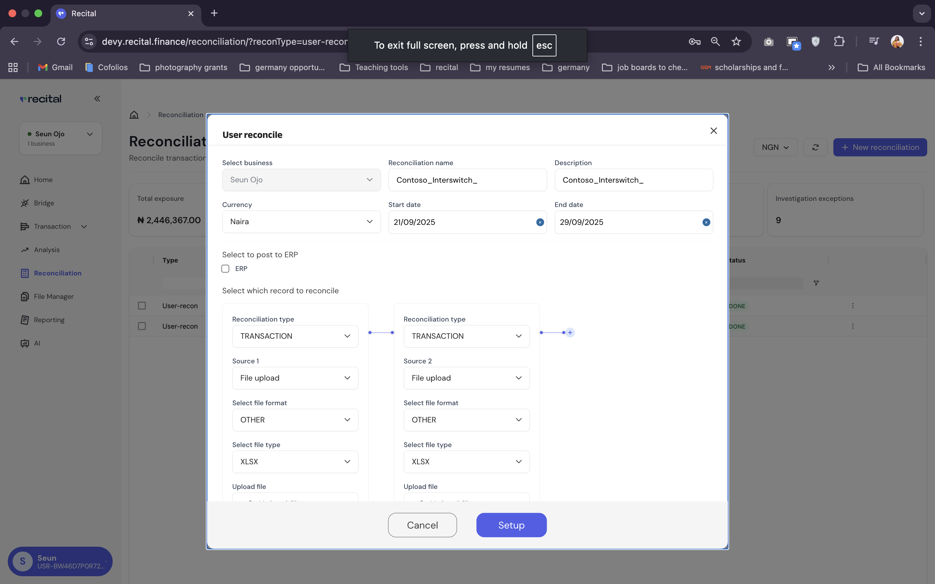Add another record with plus icon
The height and width of the screenshot is (584, 935).
pyautogui.click(x=570, y=333)
